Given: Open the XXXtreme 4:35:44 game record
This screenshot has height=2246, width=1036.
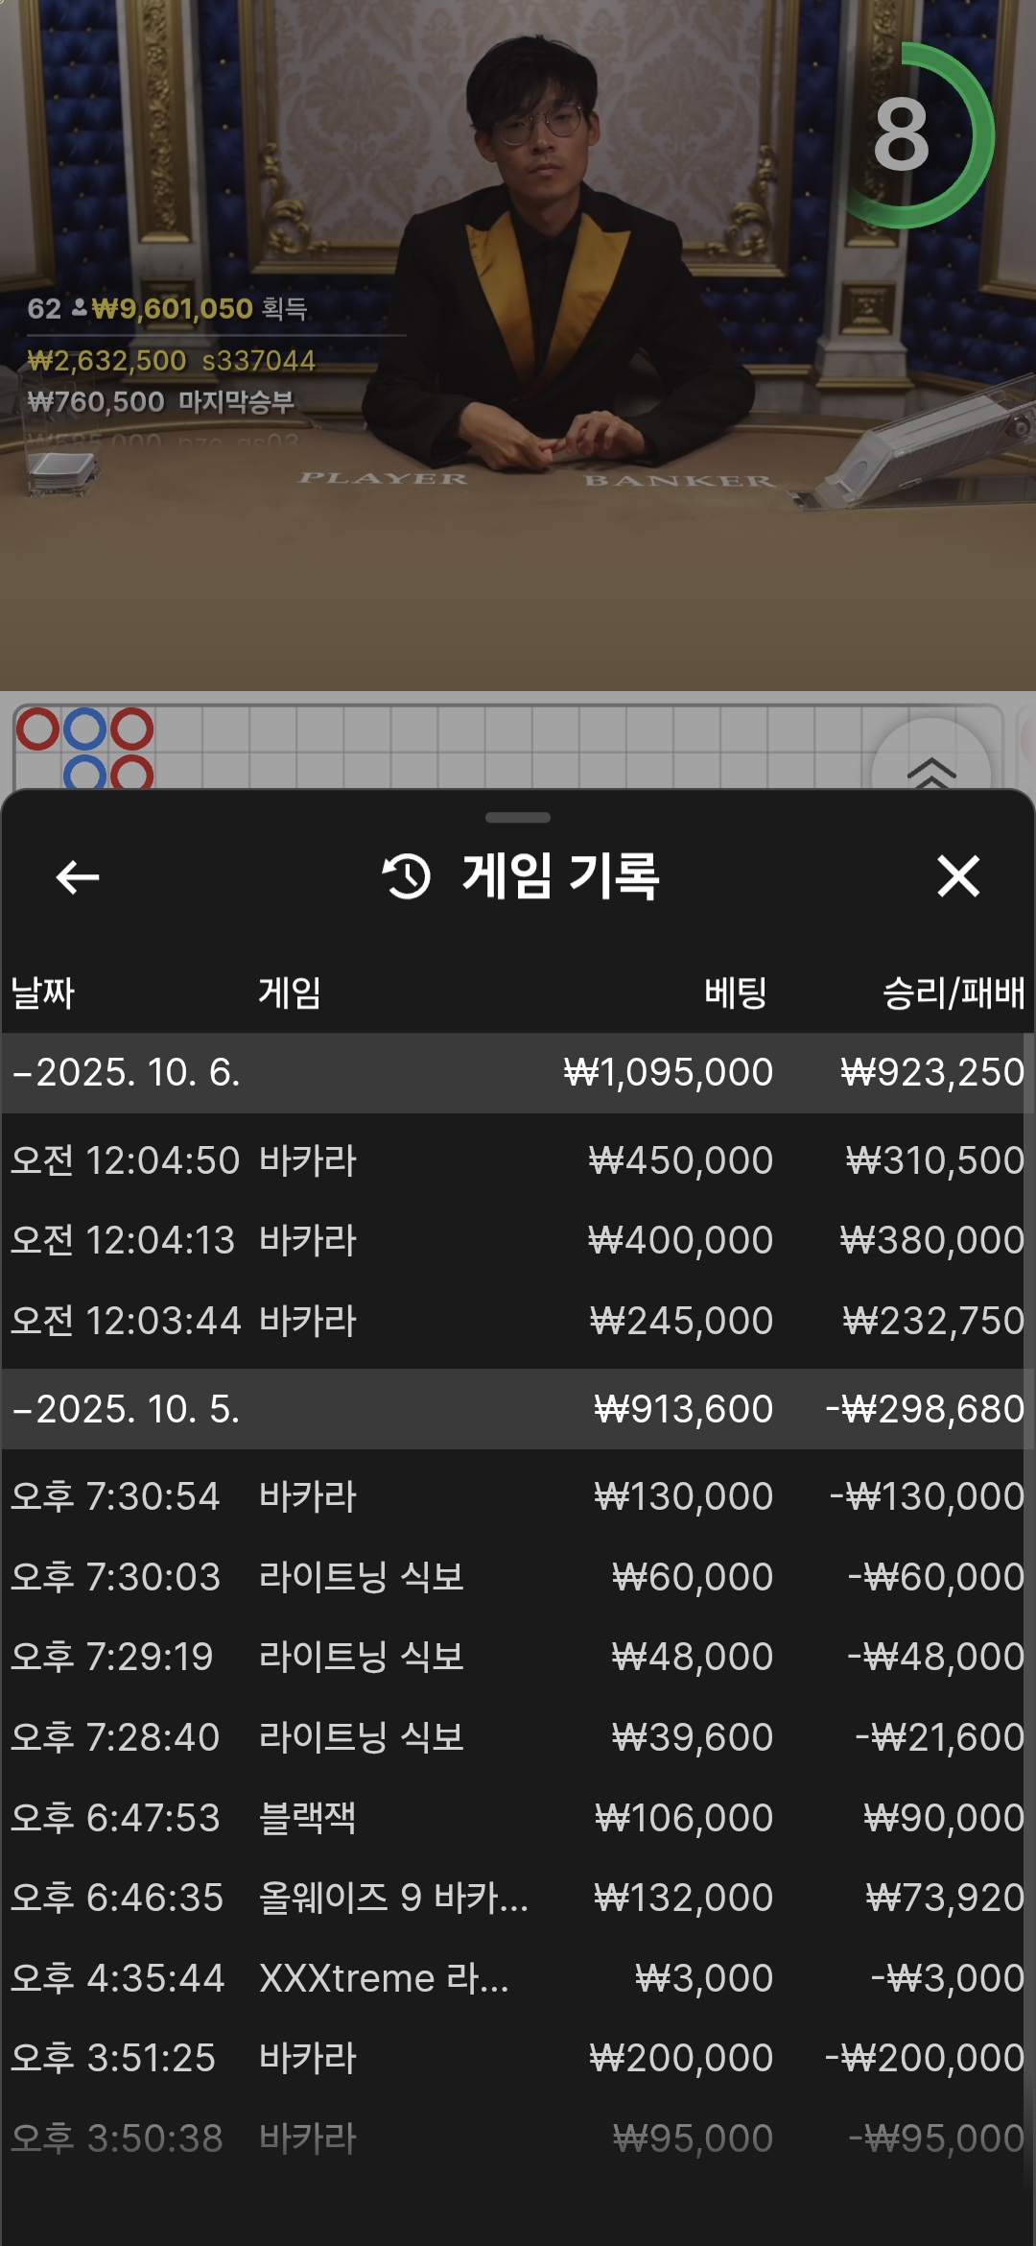Looking at the screenshot, I should pyautogui.click(x=518, y=1978).
